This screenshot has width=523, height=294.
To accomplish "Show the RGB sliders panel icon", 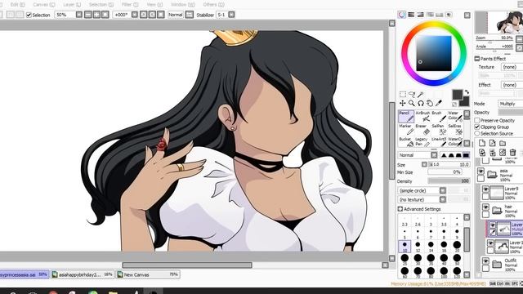I will point(411,15).
